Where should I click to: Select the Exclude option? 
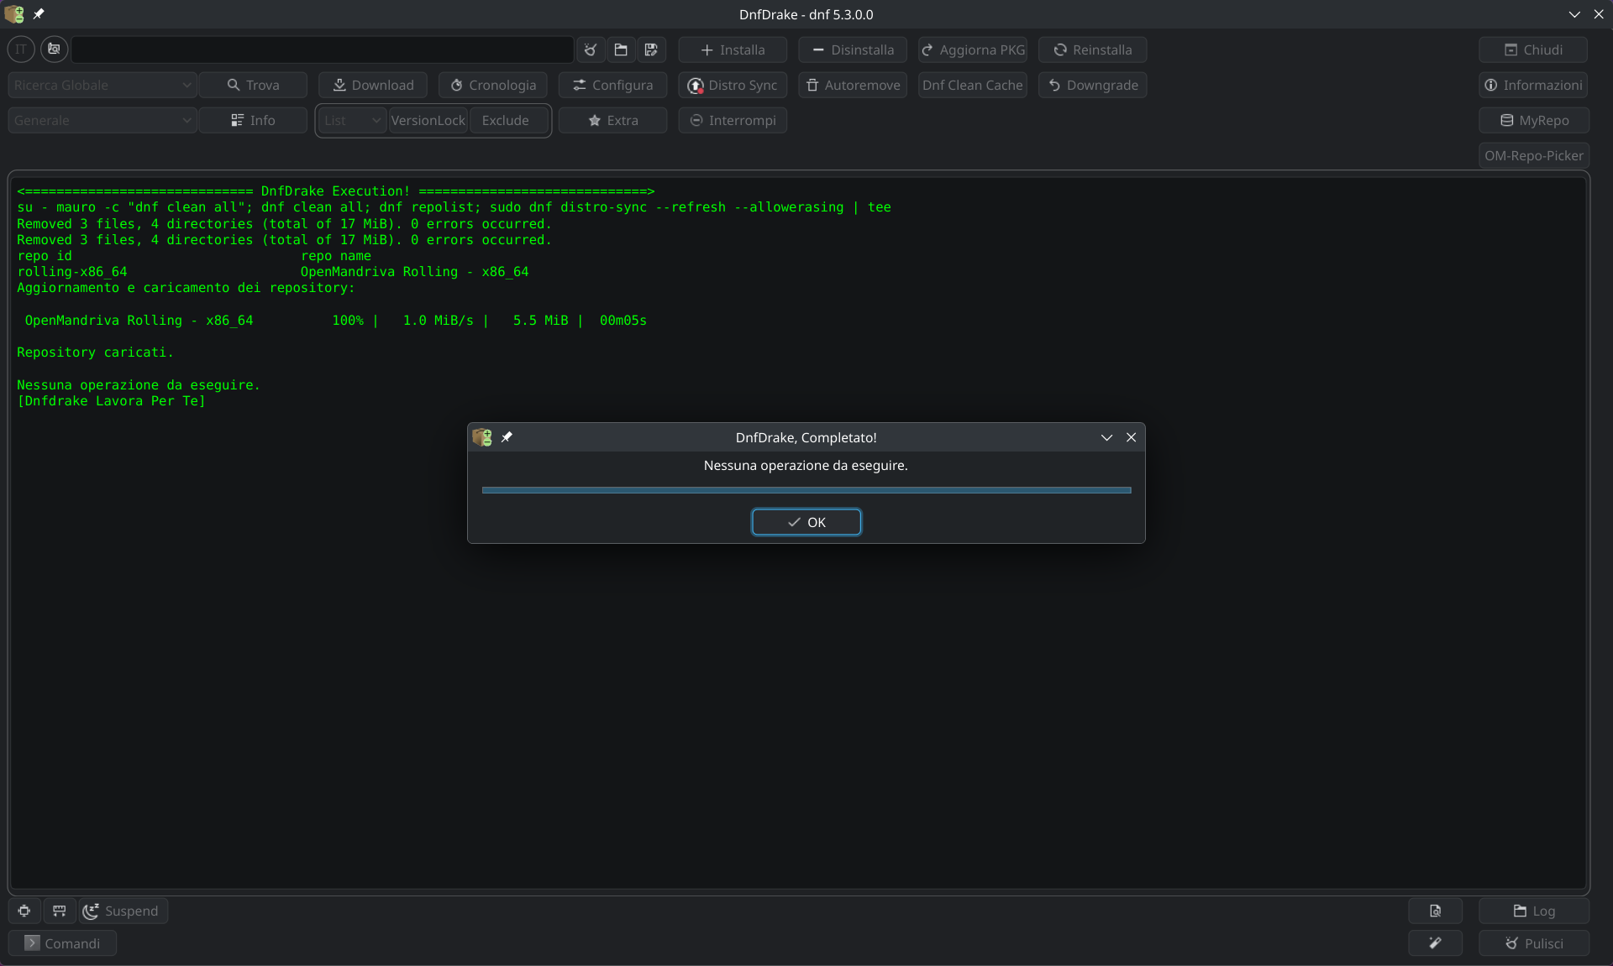(x=506, y=120)
